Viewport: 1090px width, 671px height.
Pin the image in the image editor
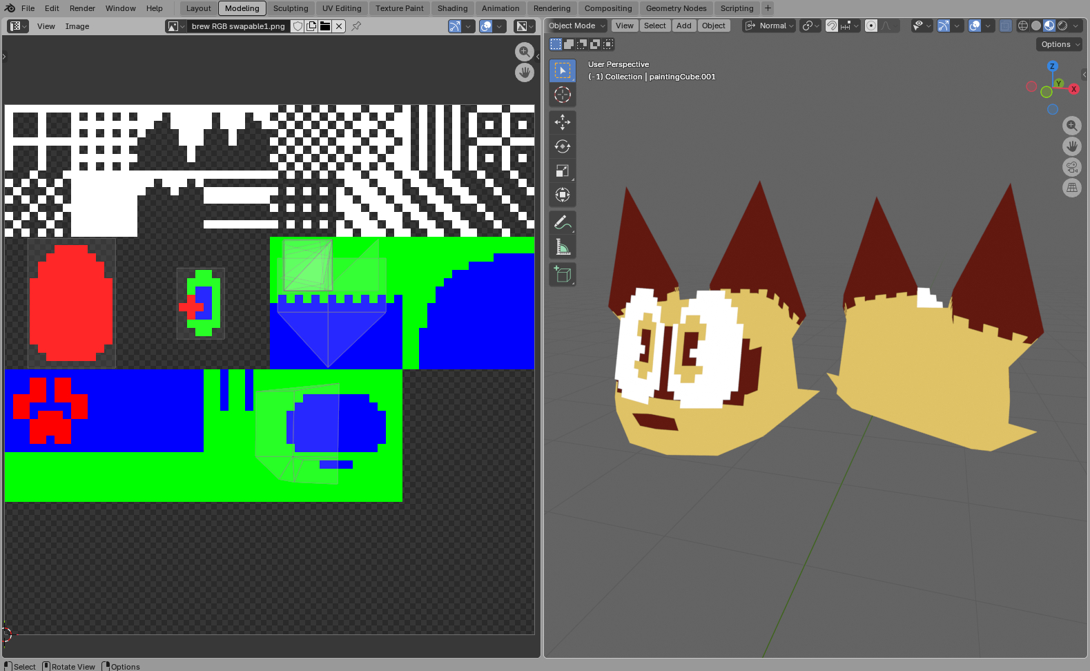pos(356,26)
